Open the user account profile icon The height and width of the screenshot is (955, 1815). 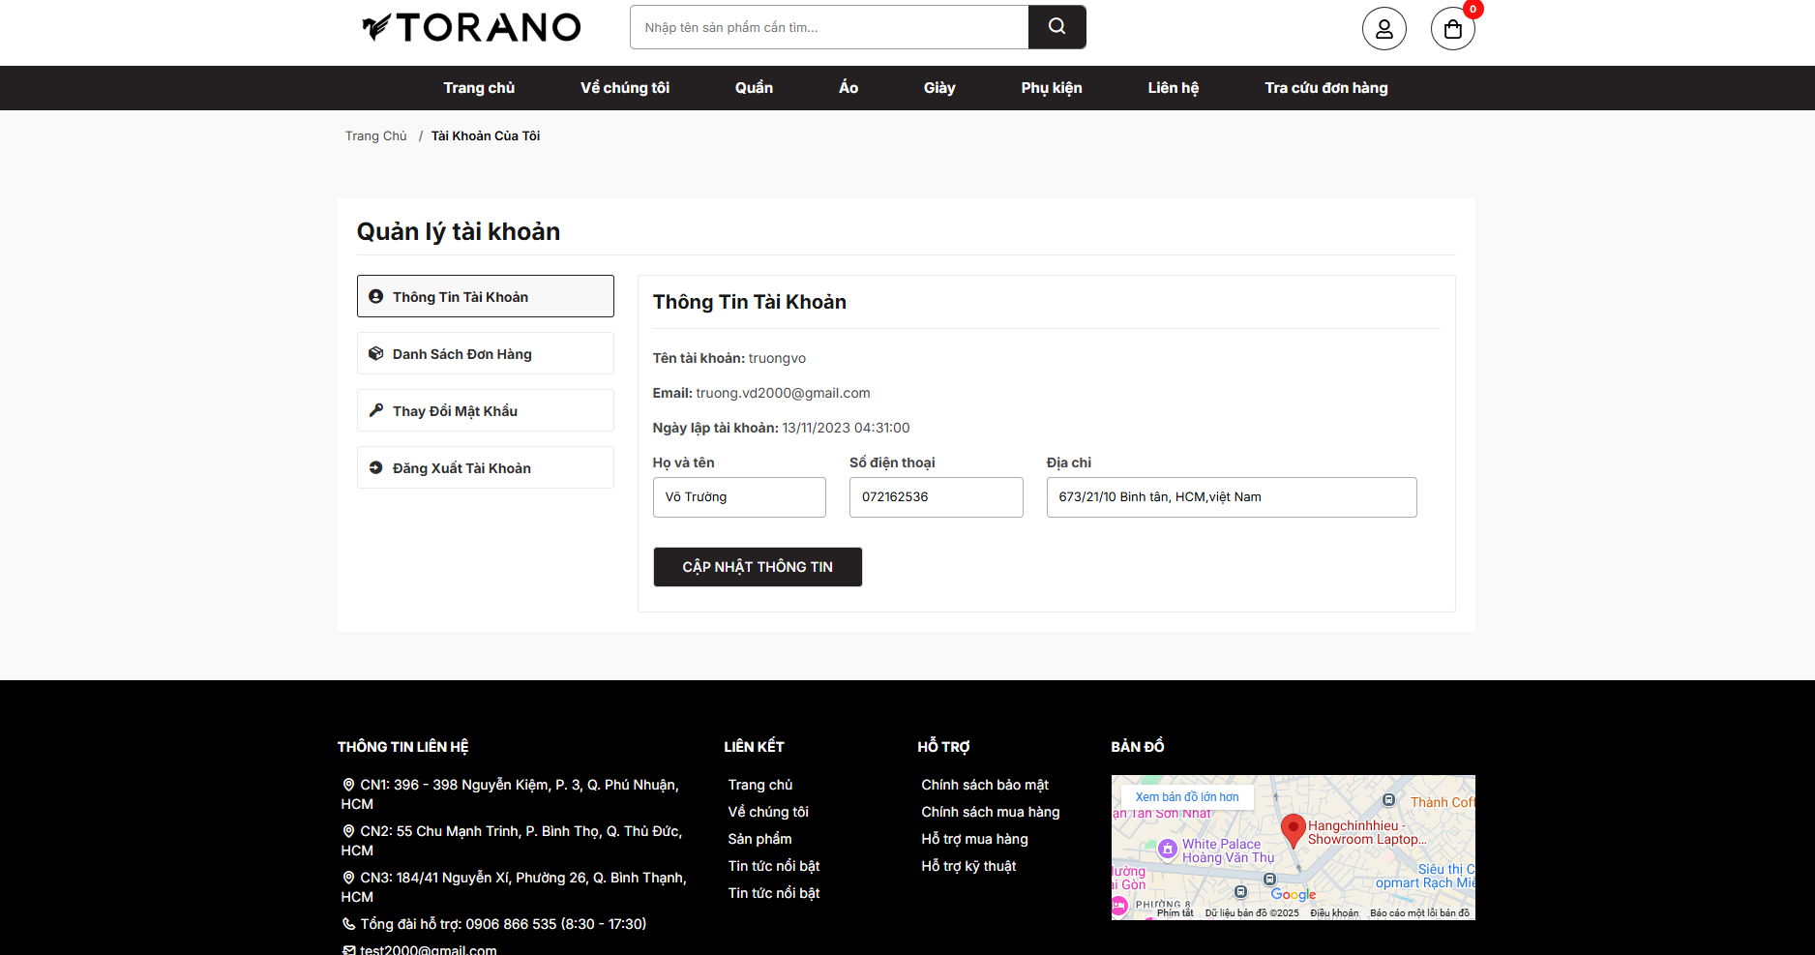coord(1384,29)
